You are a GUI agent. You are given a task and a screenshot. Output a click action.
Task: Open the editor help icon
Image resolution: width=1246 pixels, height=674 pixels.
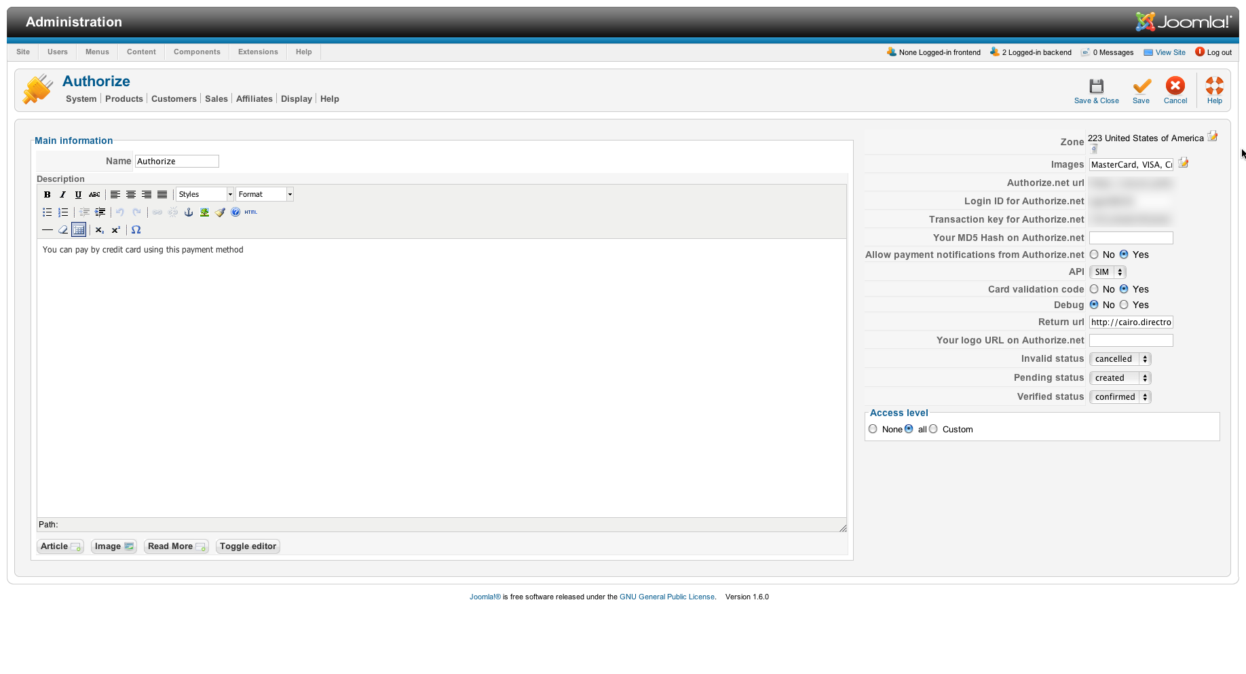[x=235, y=212]
